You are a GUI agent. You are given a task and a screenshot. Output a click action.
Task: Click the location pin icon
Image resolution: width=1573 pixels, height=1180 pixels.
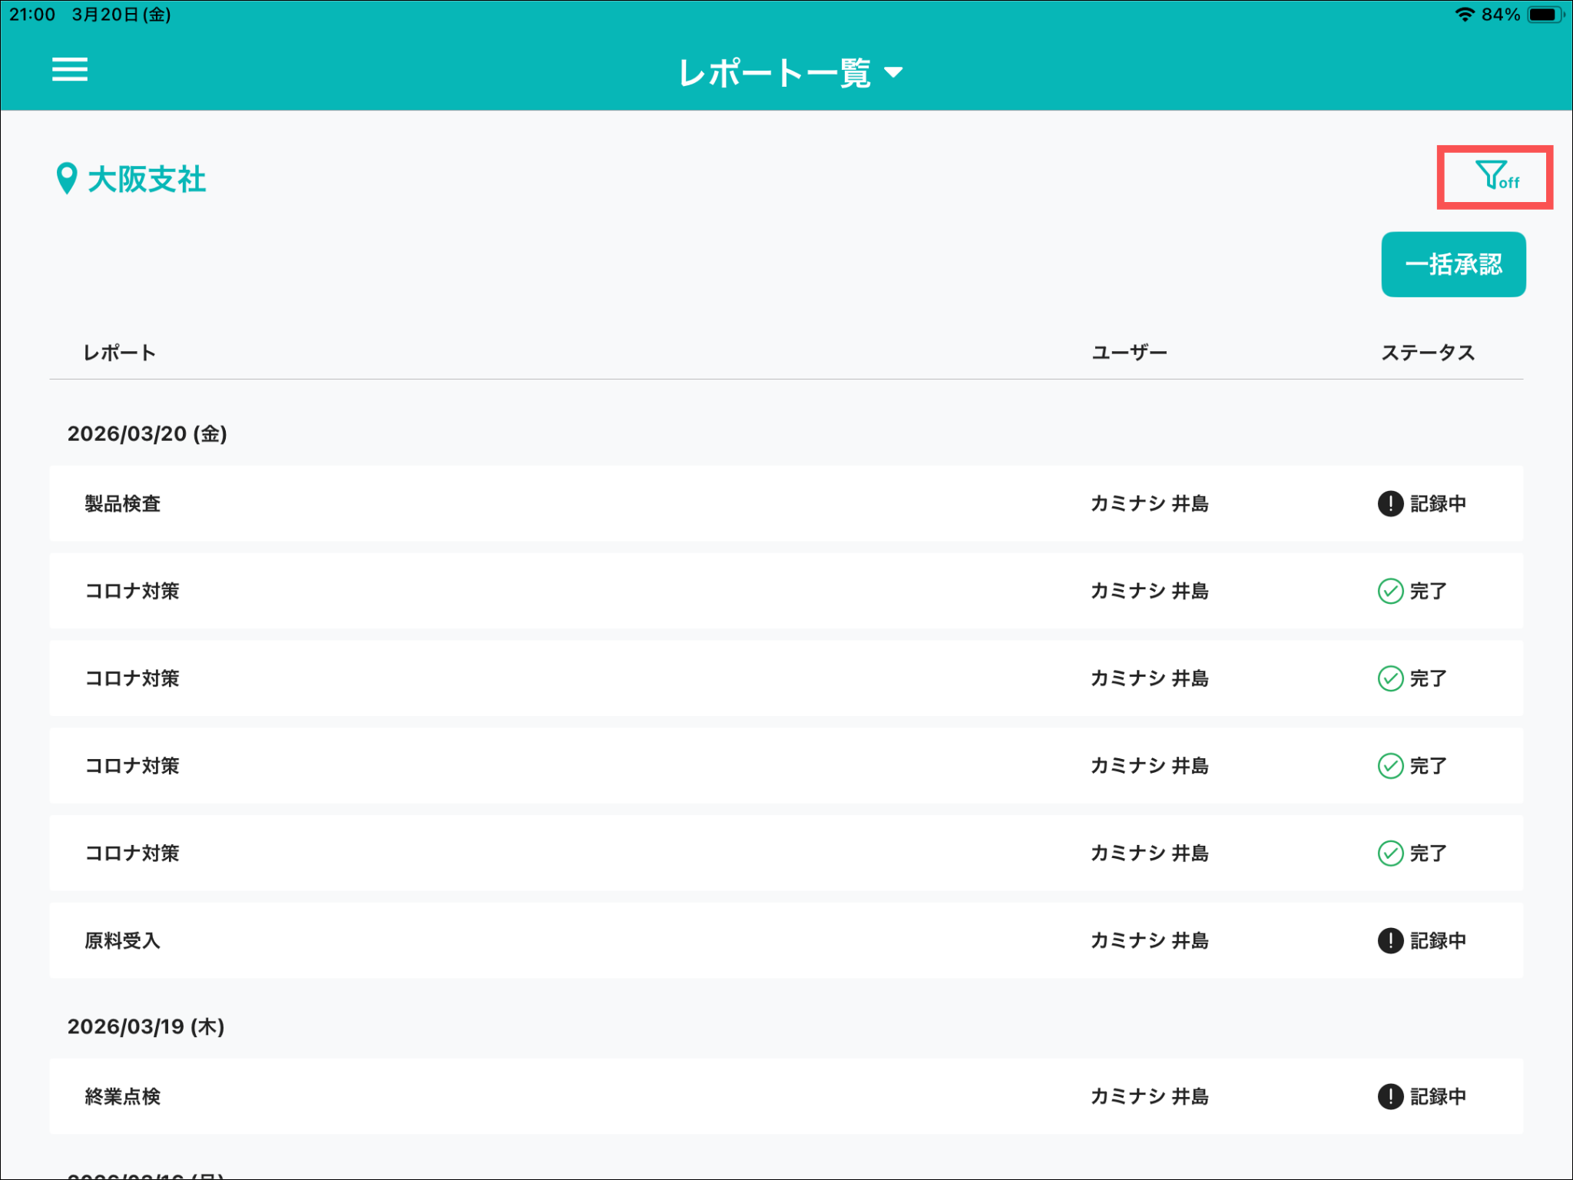[67, 178]
